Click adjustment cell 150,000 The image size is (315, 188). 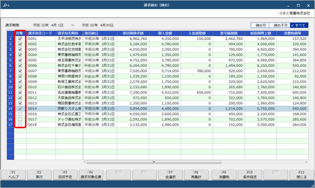[x=197, y=39]
